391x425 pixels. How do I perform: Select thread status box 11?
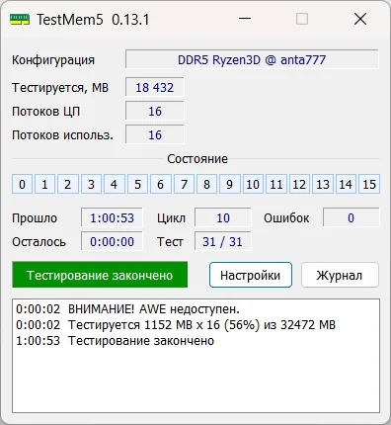(x=276, y=184)
